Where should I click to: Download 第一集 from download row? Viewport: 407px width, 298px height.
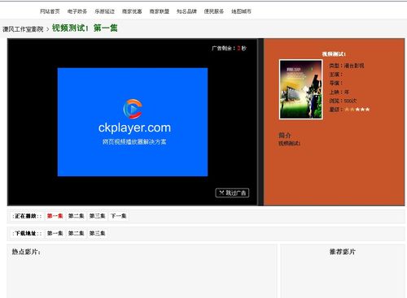55,233
